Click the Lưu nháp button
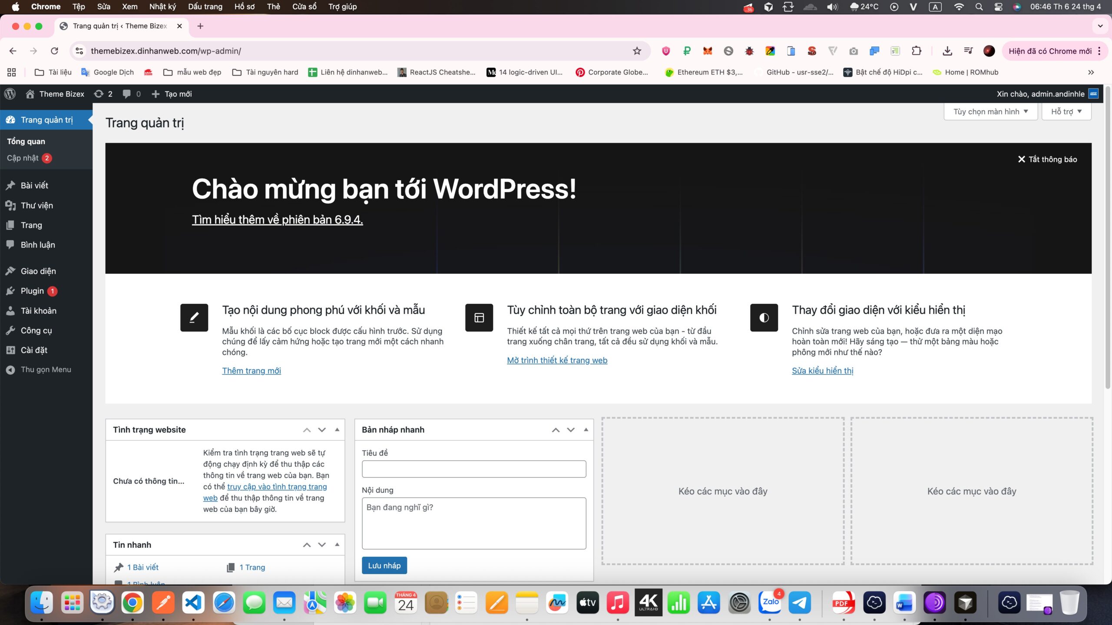 384,566
